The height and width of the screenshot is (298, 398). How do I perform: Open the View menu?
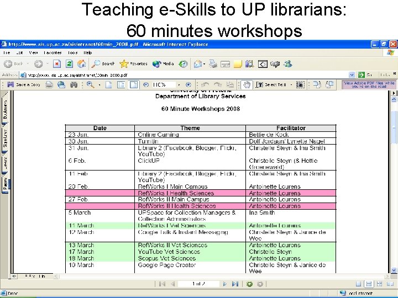[33, 53]
